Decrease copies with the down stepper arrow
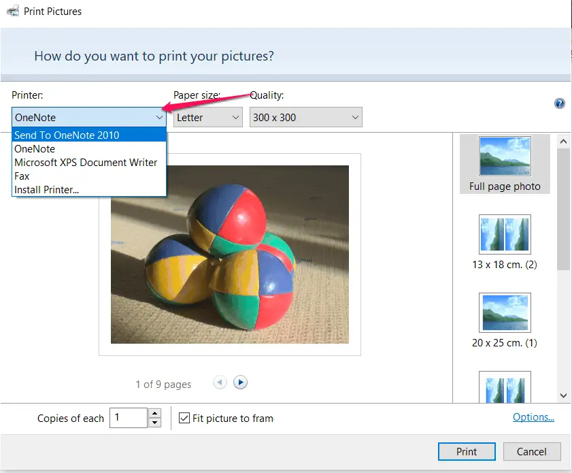The image size is (572, 473). [x=154, y=423]
